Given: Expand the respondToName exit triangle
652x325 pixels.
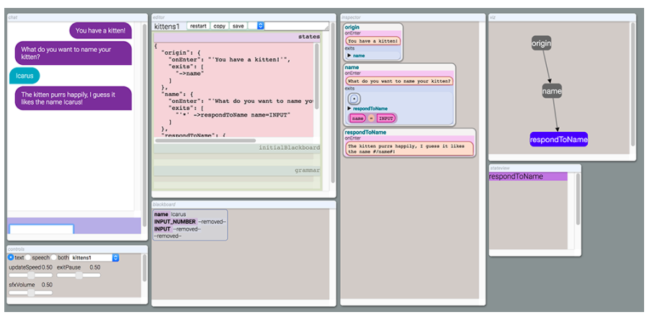Looking at the screenshot, I should (x=349, y=109).
